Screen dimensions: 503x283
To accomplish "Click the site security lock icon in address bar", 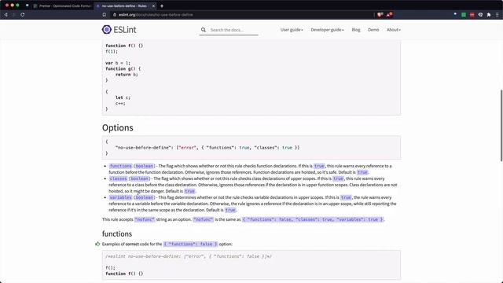I will (x=115, y=14).
